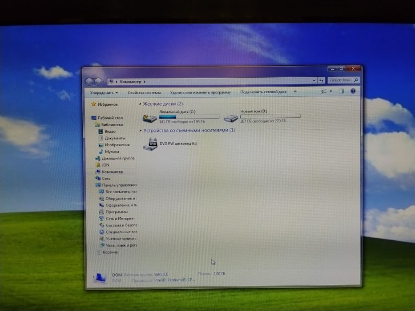Click the Музыка note icon
Screen dimensions: 415x311
pyautogui.click(x=101, y=152)
